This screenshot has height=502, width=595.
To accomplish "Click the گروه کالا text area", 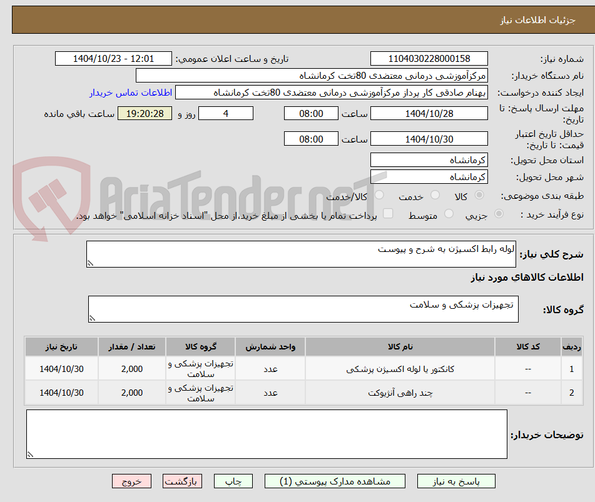I will click(x=303, y=309).
